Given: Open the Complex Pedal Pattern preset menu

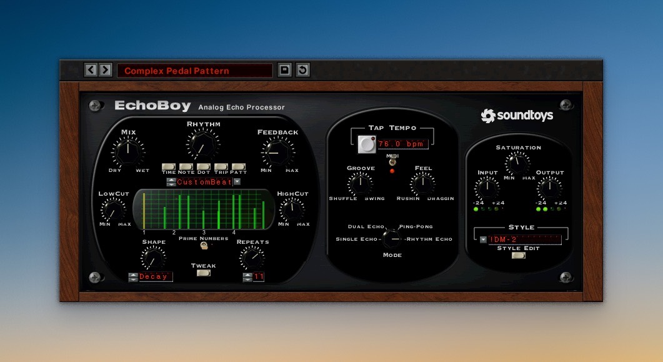Looking at the screenshot, I should tap(194, 71).
